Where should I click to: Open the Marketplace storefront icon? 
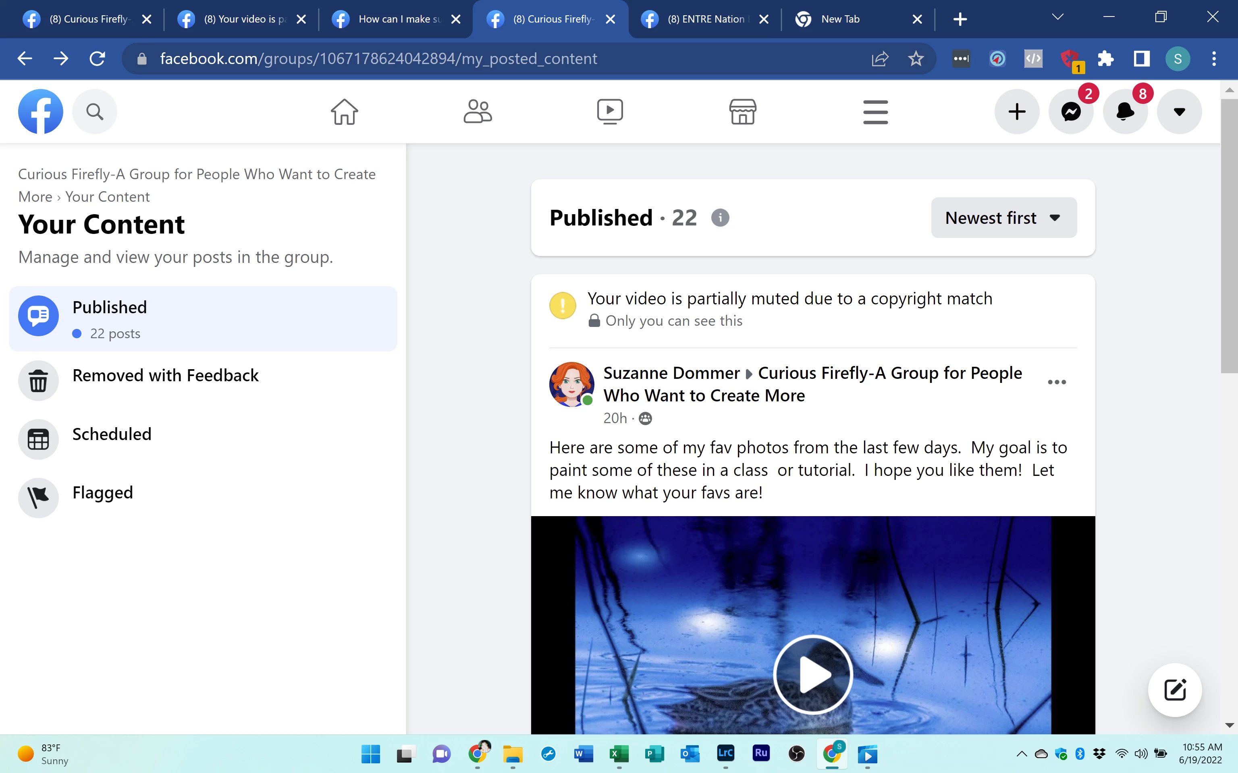click(x=742, y=112)
